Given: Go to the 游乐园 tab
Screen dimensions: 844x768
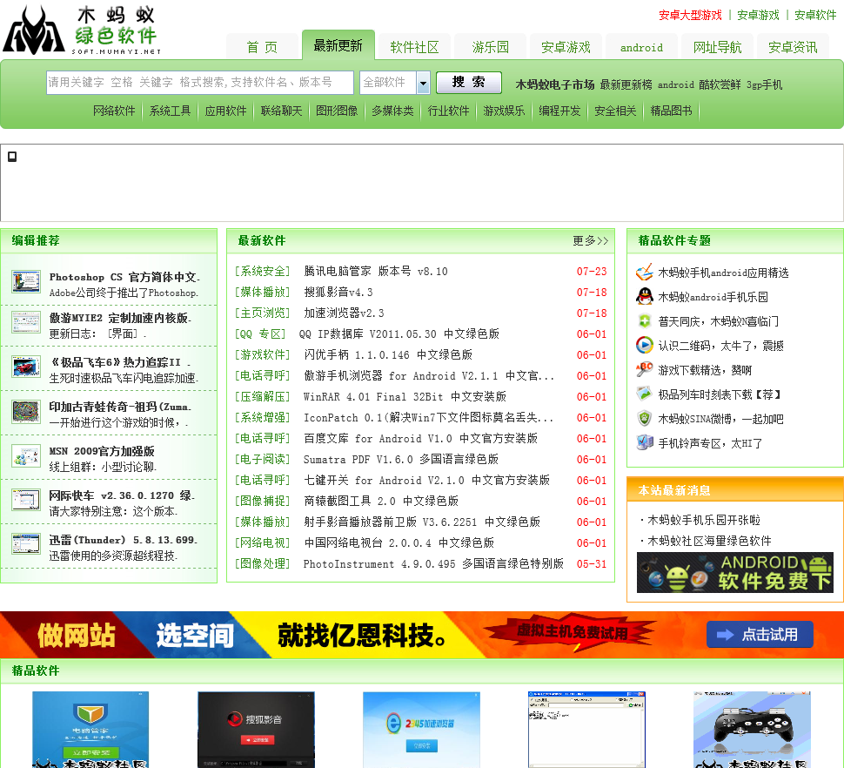Looking at the screenshot, I should (491, 47).
